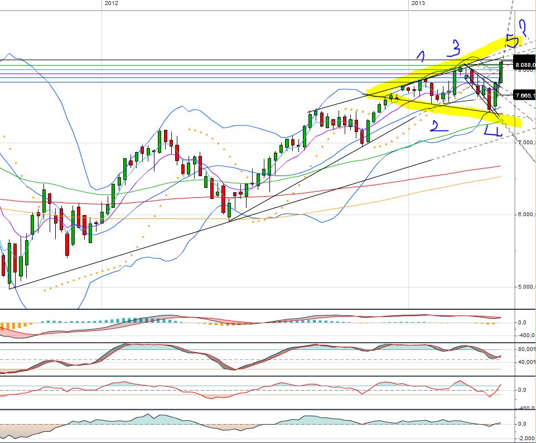Select the 7.665,1 price level tag
Image resolution: width=536 pixels, height=443 pixels.
pos(524,95)
